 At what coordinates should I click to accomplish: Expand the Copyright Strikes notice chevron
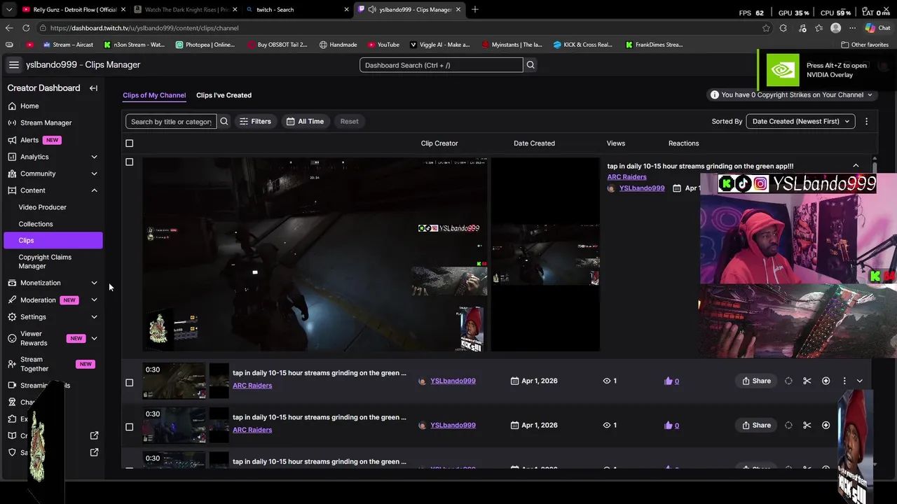click(x=870, y=95)
